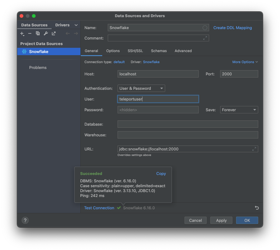Click the Snowflake icon under Project Data Sources
The width and height of the screenshot is (280, 250).
coord(24,51)
